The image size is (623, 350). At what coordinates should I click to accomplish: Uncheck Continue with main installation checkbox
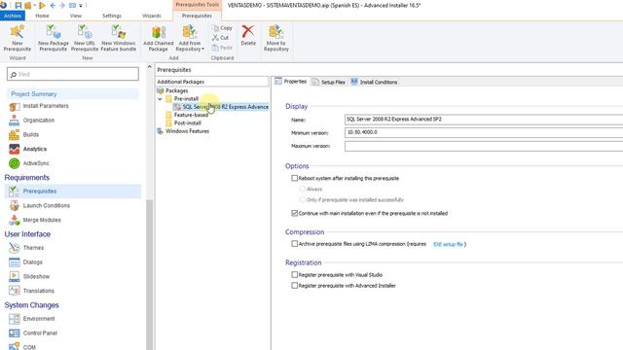(294, 213)
